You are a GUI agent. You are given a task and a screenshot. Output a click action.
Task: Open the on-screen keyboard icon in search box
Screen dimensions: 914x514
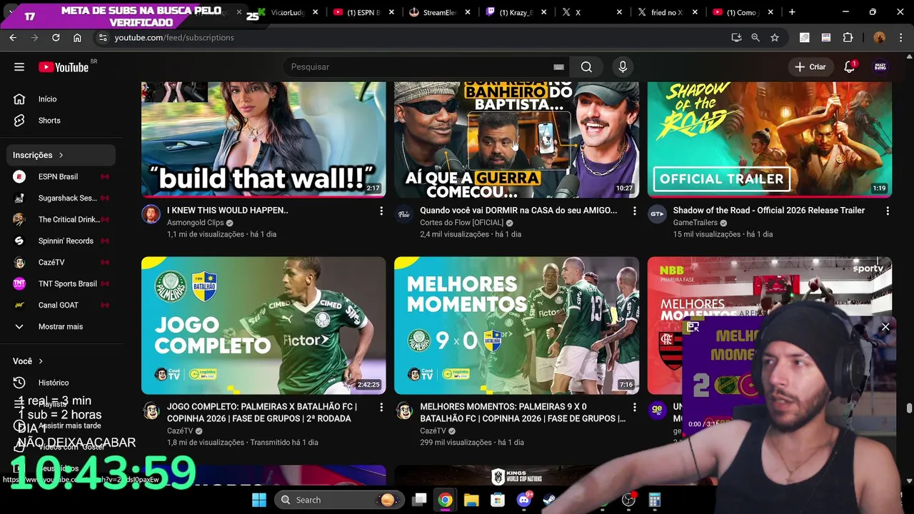tap(558, 67)
